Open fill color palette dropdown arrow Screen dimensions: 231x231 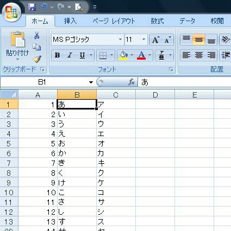132,55
